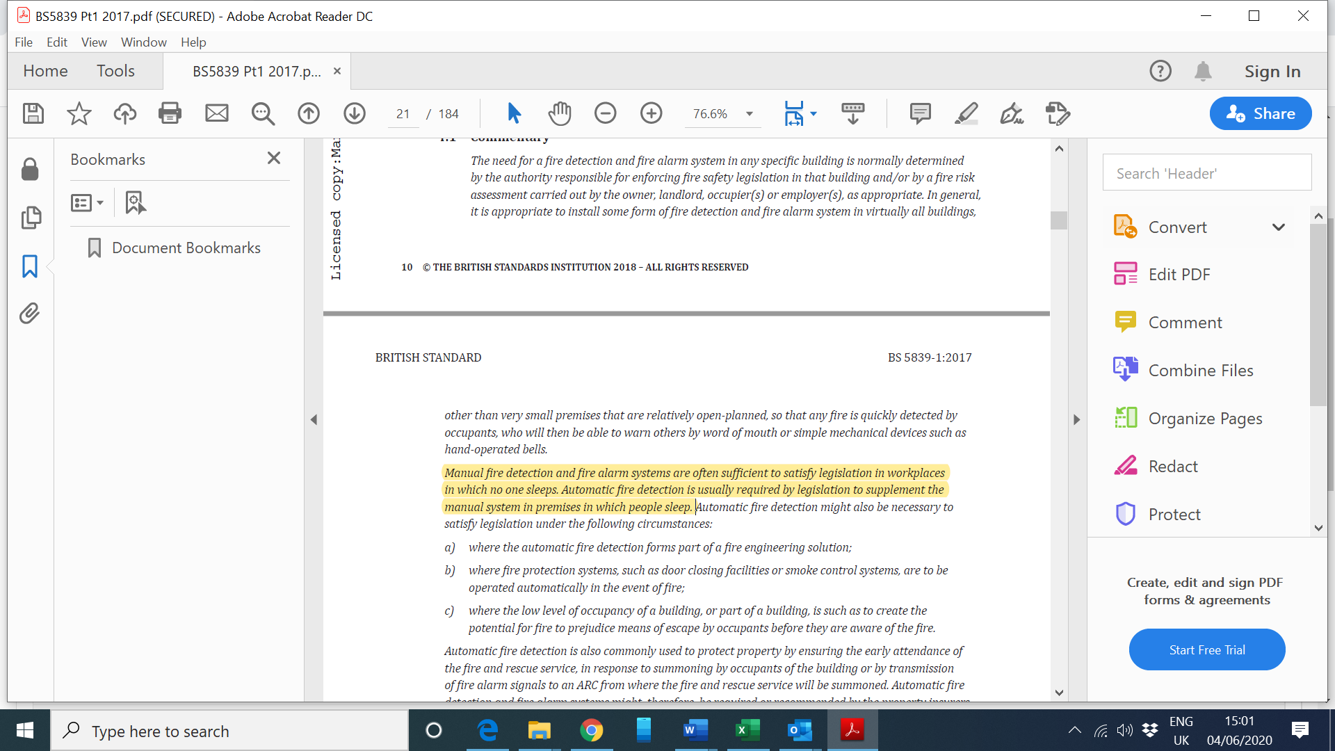The image size is (1335, 751).
Task: Upload the file to Document Cloud
Action: pyautogui.click(x=125, y=113)
